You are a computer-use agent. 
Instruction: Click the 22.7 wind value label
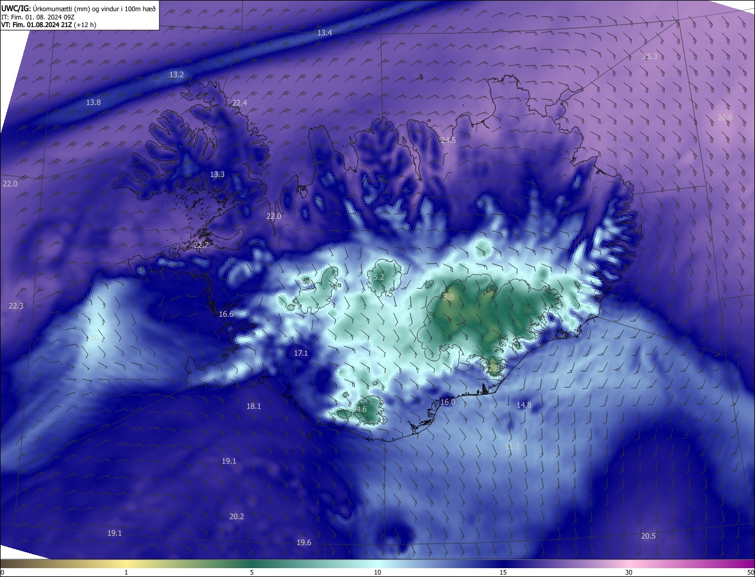click(201, 245)
